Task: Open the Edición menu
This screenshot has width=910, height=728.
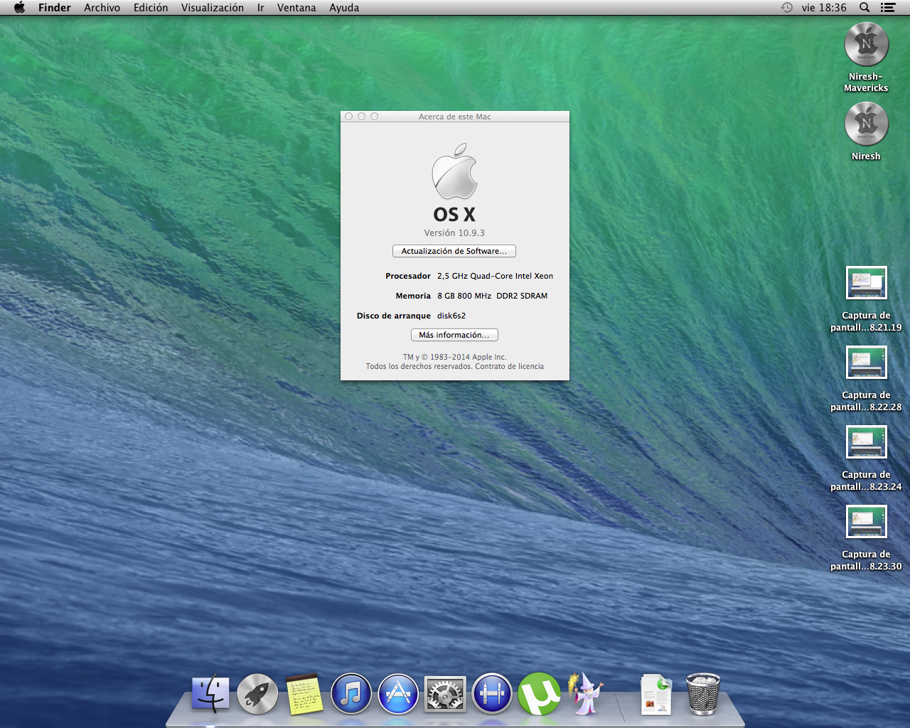Action: coord(151,8)
